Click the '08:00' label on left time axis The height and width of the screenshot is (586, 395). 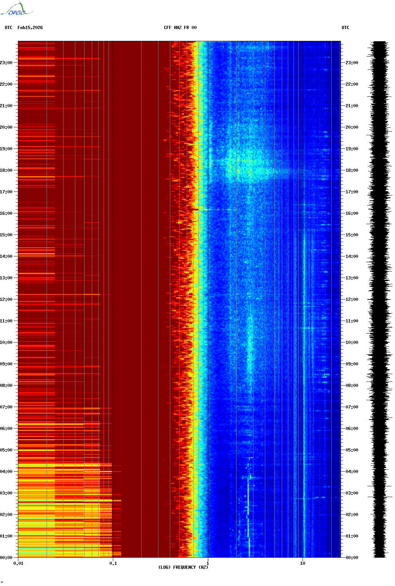pyautogui.click(x=6, y=386)
